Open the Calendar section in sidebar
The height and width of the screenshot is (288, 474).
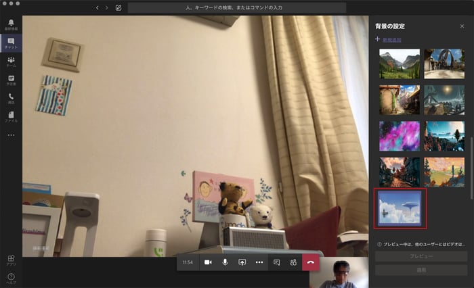(x=11, y=80)
